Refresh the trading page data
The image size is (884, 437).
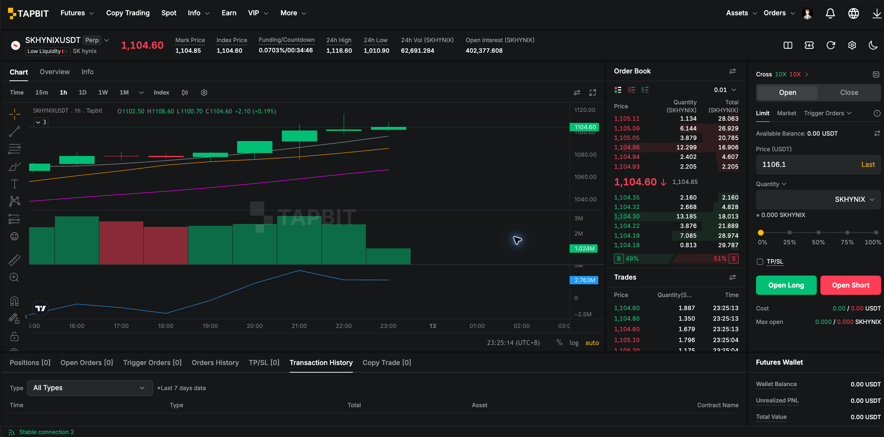click(831, 45)
